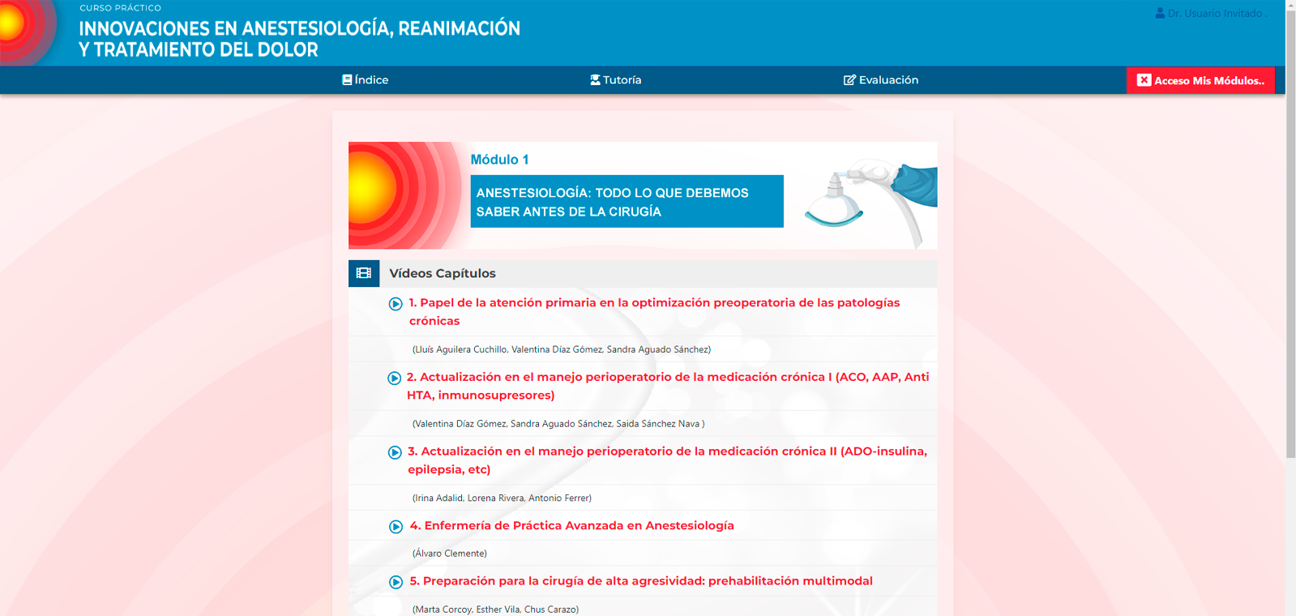Click the play icon beside chapter 4

click(x=396, y=527)
